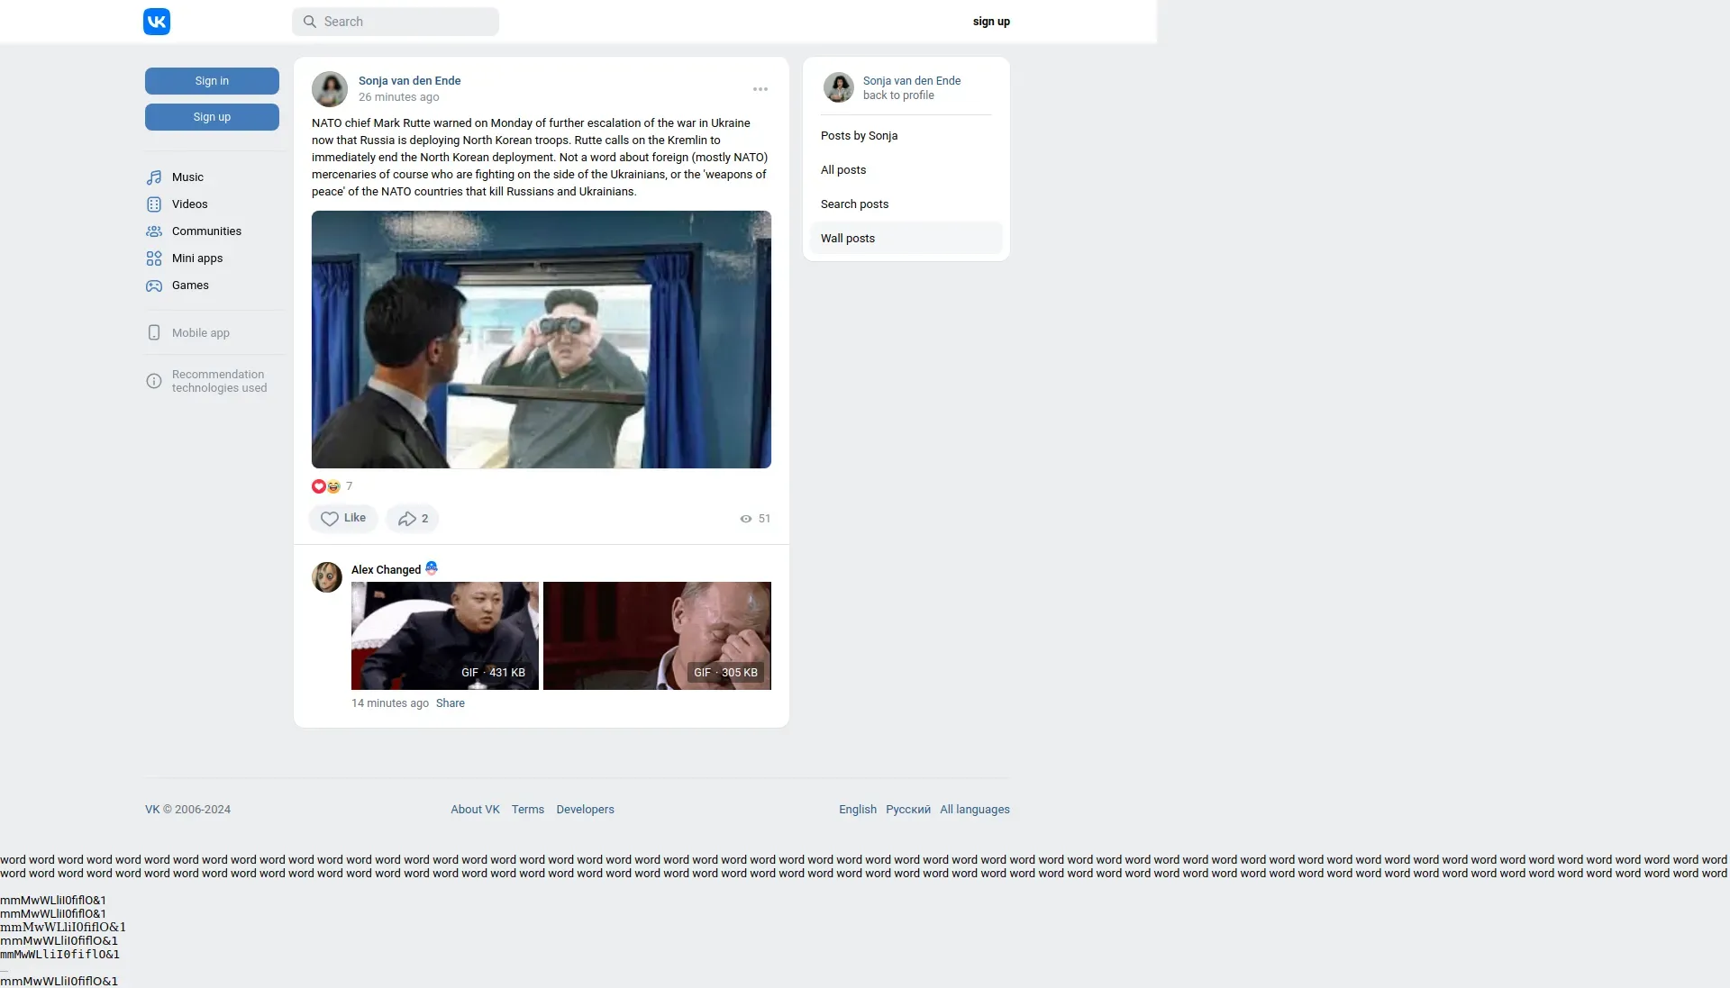Image resolution: width=1730 pixels, height=988 pixels.
Task: View the heart and laugh reactions
Action: click(x=326, y=486)
